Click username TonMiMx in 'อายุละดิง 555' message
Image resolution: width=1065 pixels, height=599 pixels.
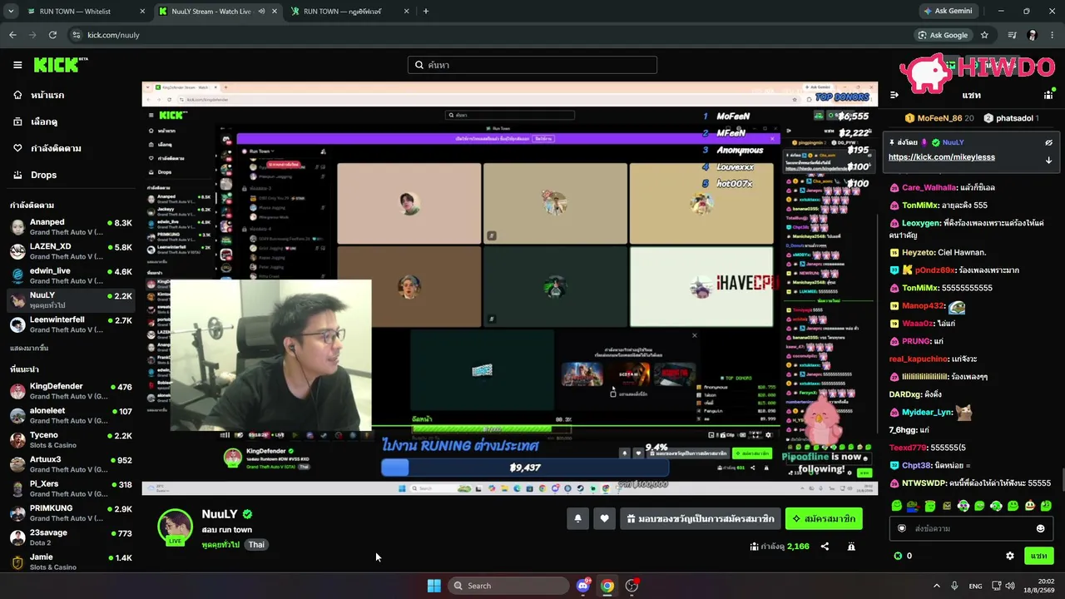coord(920,205)
